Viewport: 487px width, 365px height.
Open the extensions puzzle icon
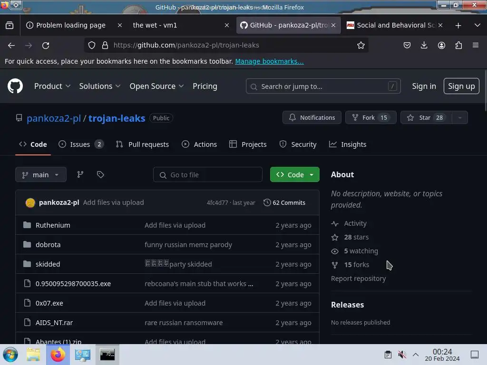(458, 45)
